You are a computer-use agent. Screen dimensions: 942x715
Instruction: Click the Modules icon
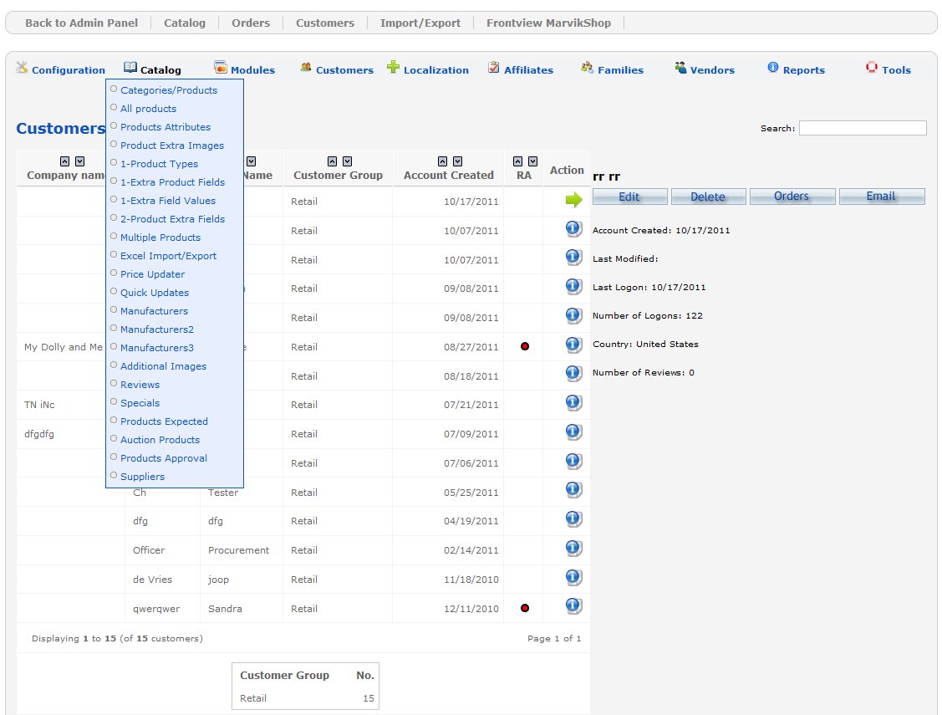point(221,67)
